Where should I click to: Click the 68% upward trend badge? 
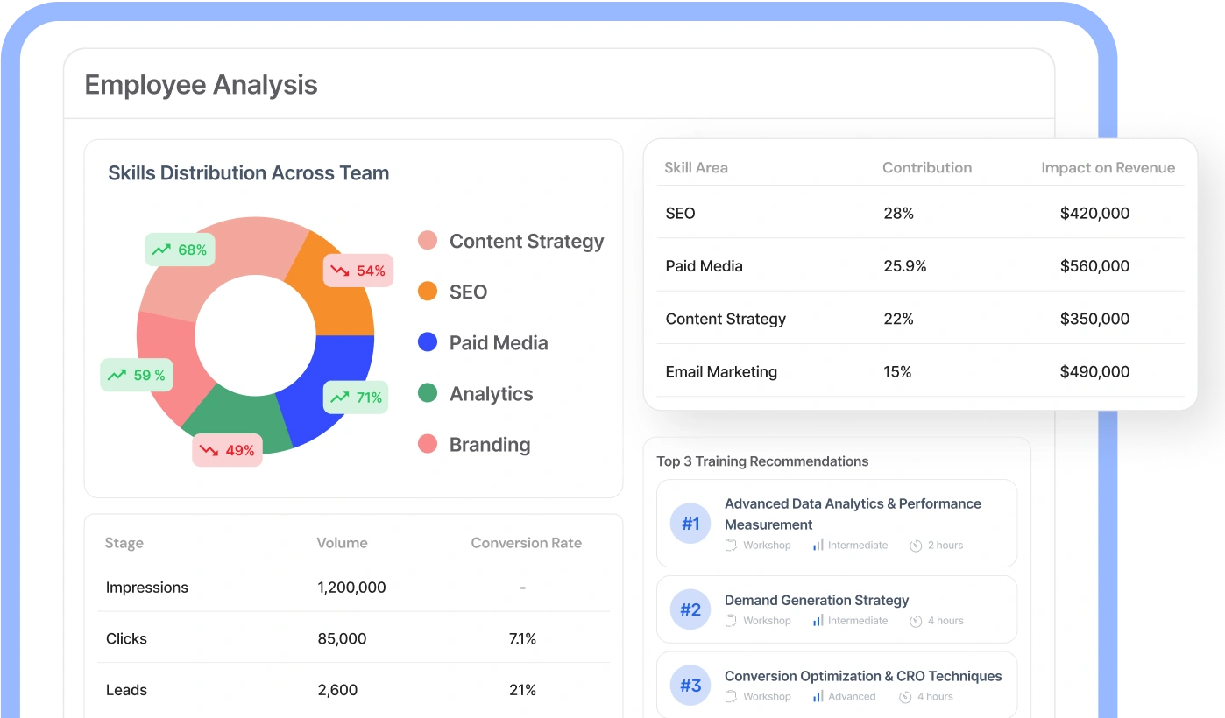180,250
